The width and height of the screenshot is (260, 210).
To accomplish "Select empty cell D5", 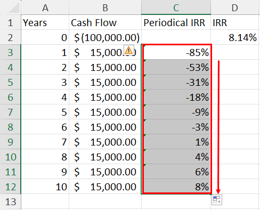I will pos(234,82).
